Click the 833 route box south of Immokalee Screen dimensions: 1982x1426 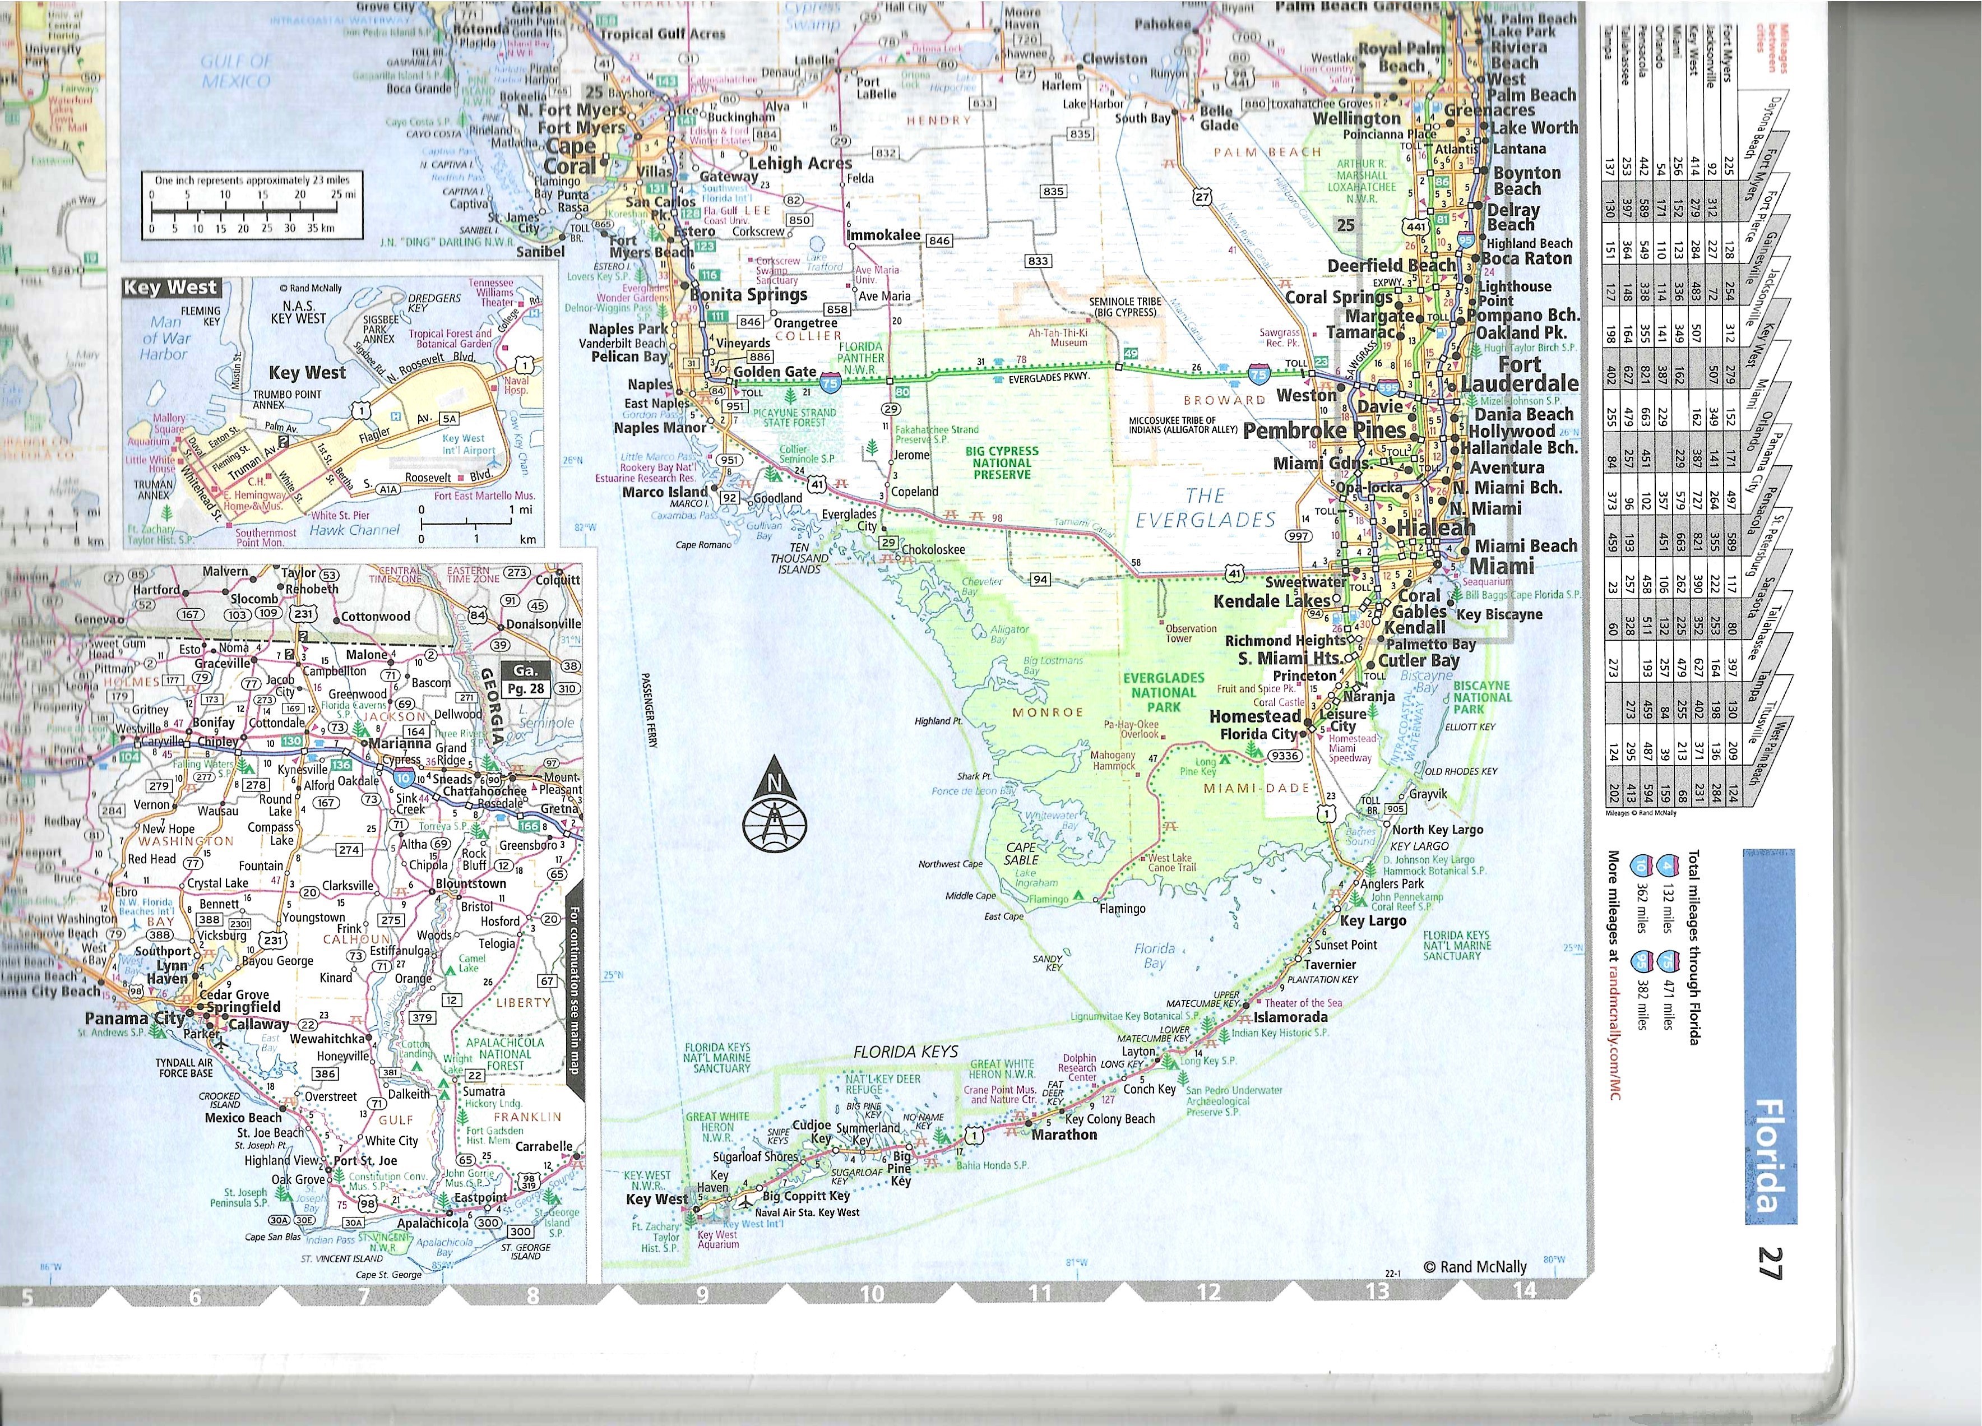click(x=1038, y=261)
